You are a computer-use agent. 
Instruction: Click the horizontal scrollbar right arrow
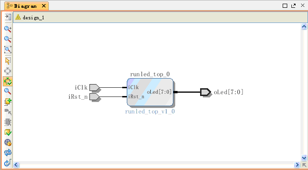[297, 165]
